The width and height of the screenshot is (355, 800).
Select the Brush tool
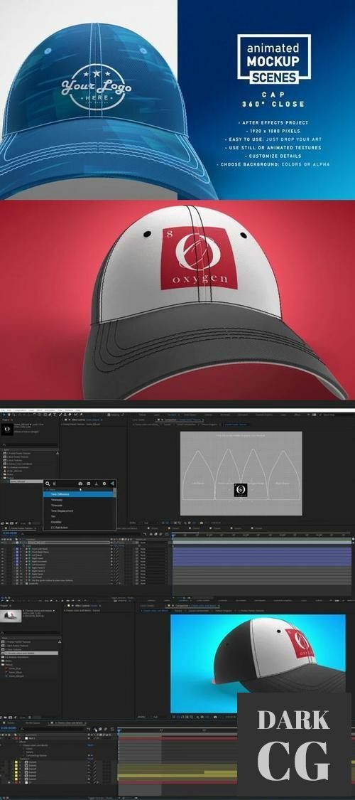[60, 415]
